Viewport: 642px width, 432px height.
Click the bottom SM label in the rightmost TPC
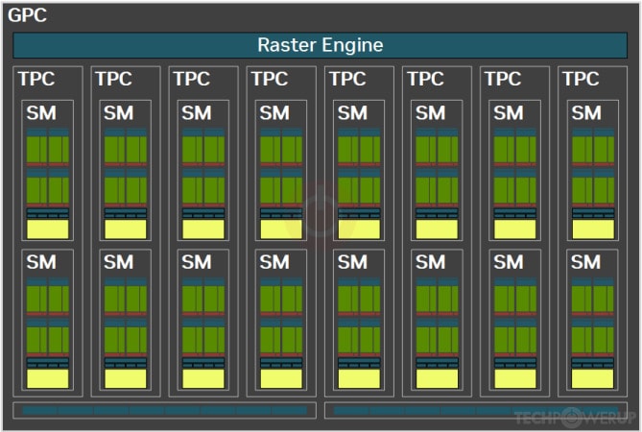click(586, 262)
